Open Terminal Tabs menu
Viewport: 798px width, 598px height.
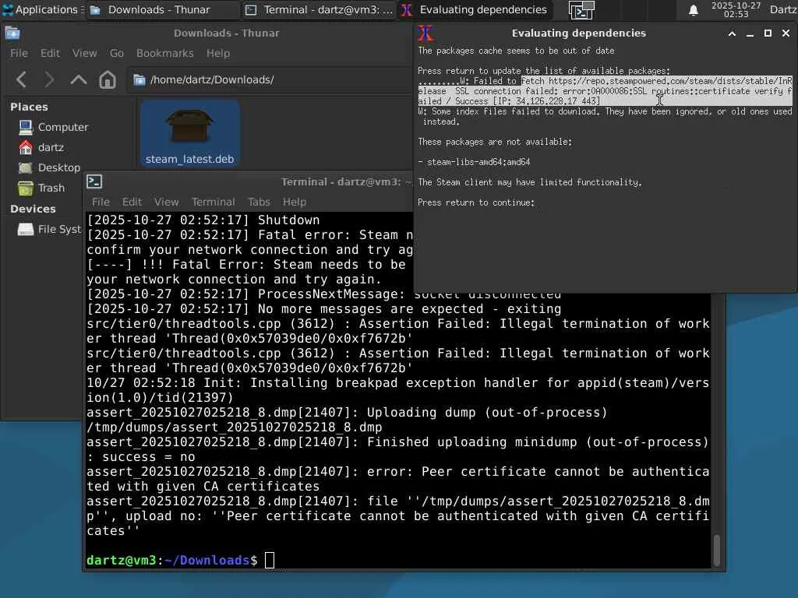coord(259,202)
